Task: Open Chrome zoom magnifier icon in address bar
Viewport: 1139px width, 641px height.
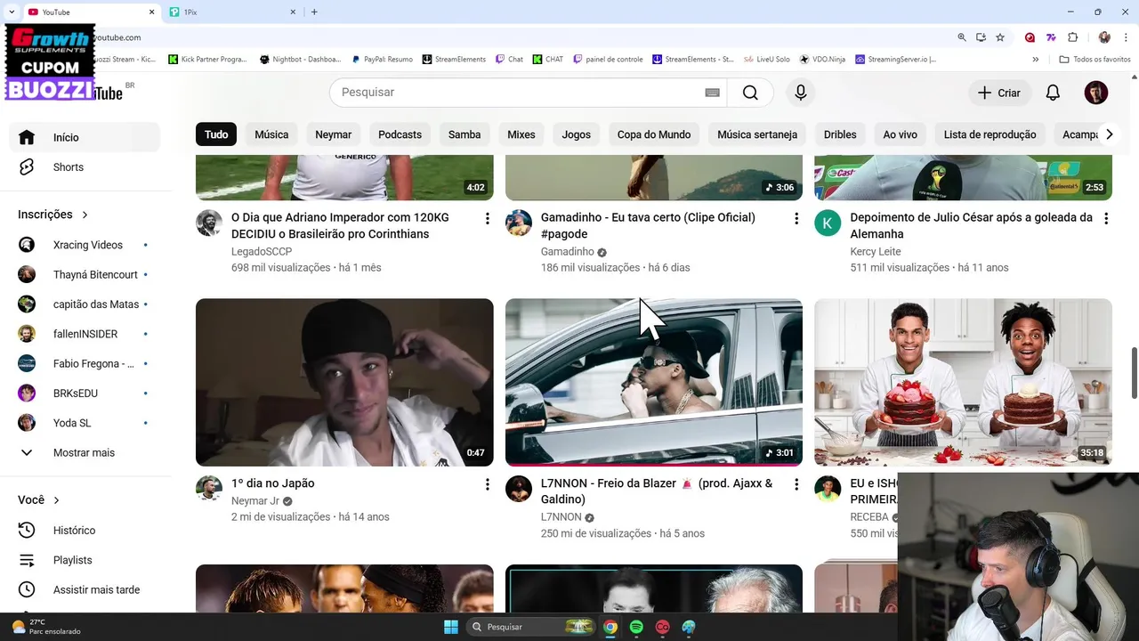Action: pyautogui.click(x=962, y=37)
